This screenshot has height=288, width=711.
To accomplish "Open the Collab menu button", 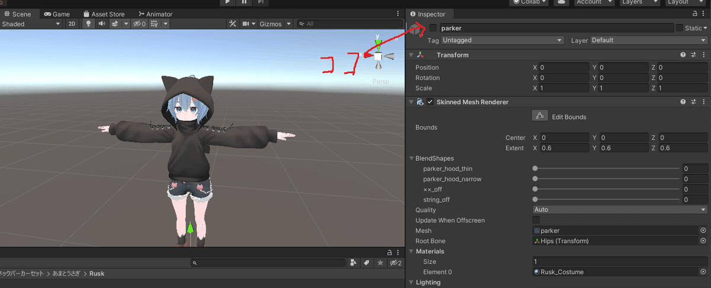I will (x=529, y=2).
